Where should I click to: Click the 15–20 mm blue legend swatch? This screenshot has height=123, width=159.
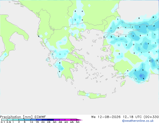(x=39, y=120)
